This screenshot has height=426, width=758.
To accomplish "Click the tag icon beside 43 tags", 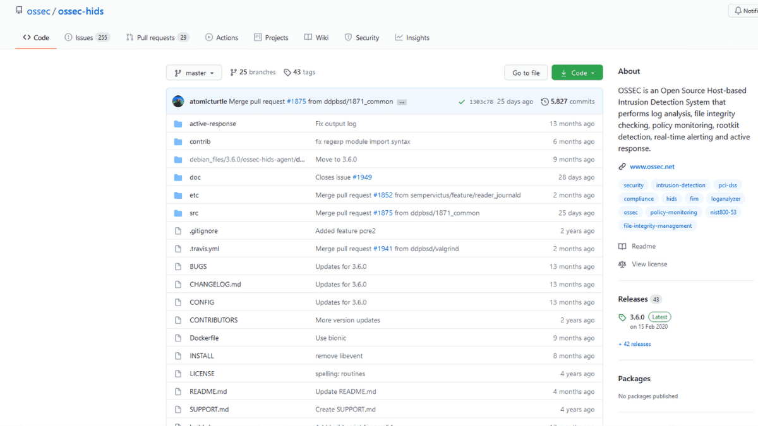I will [287, 73].
